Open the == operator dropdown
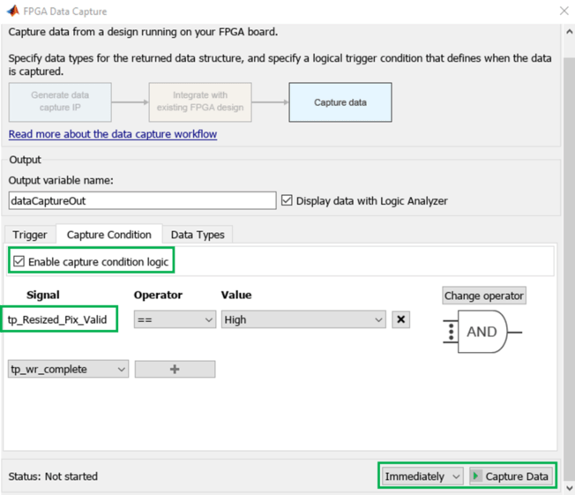Screen dimensions: 575x495 (175, 319)
